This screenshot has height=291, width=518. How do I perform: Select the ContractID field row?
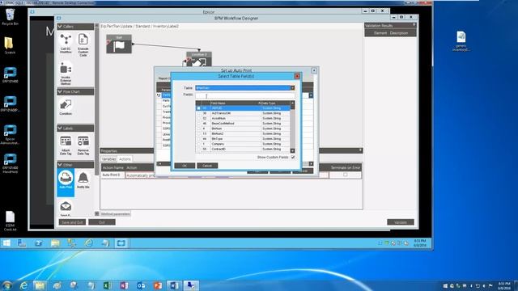click(x=243, y=149)
